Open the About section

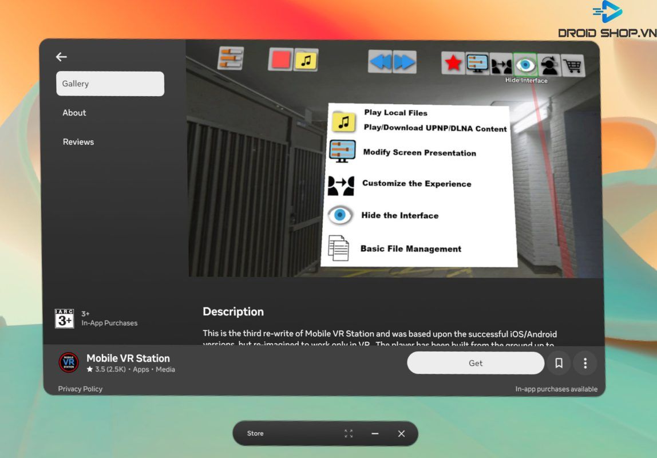coord(74,113)
